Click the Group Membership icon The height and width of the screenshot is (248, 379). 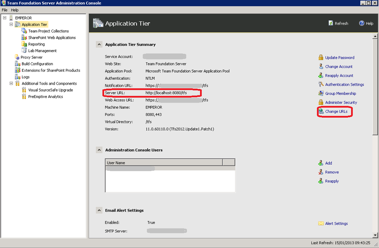click(x=321, y=93)
